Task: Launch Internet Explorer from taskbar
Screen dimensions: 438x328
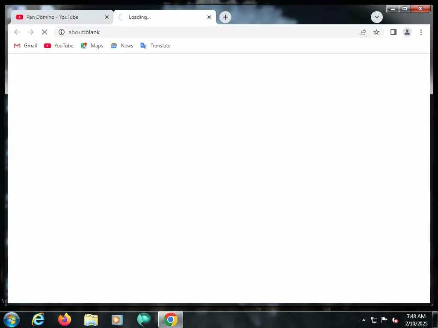Action: point(38,319)
